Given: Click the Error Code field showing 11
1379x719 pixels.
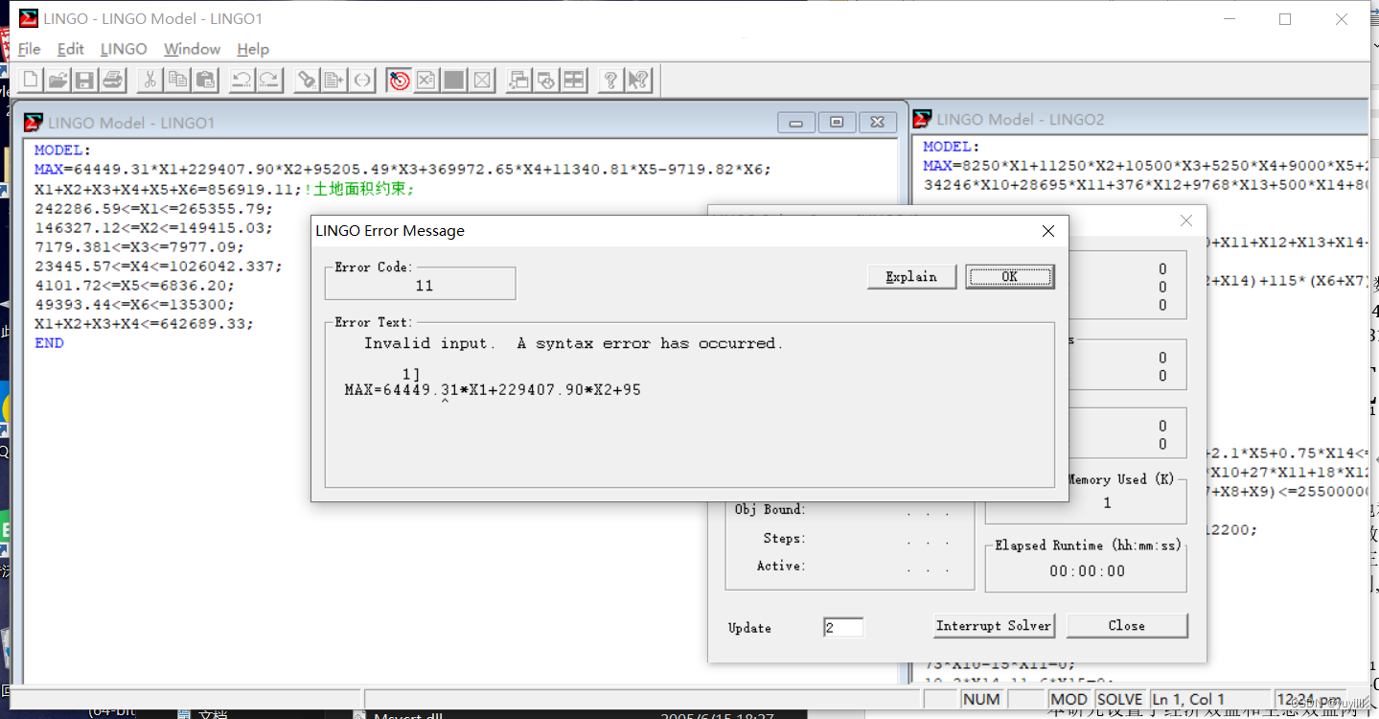Looking at the screenshot, I should (421, 284).
